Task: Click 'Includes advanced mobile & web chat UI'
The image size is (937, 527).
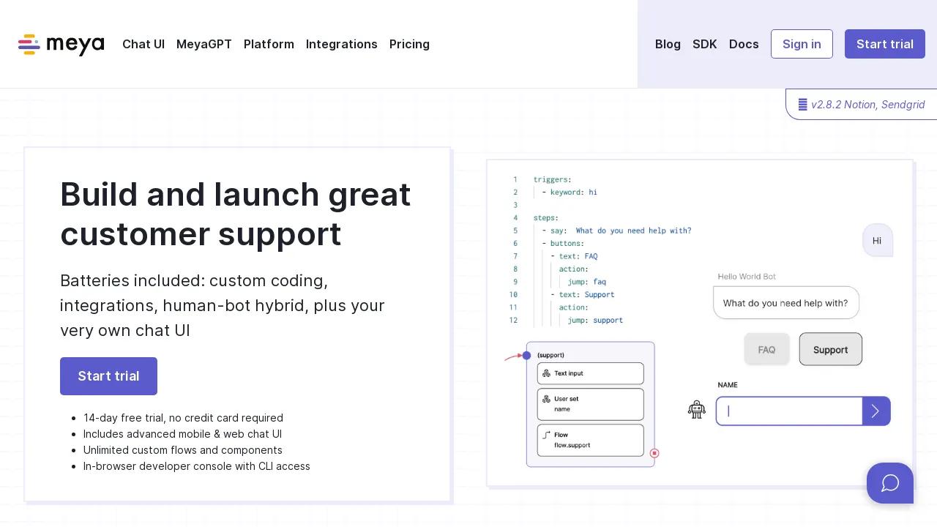Action: tap(182, 434)
